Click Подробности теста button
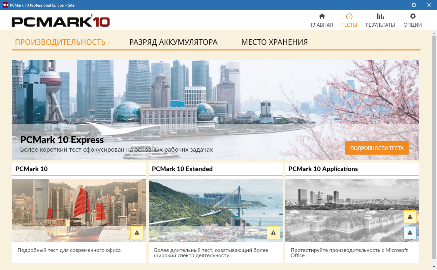This screenshot has height=270, width=437. (x=377, y=148)
